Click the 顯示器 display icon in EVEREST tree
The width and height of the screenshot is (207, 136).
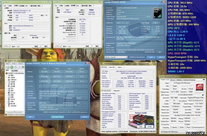point(9,84)
